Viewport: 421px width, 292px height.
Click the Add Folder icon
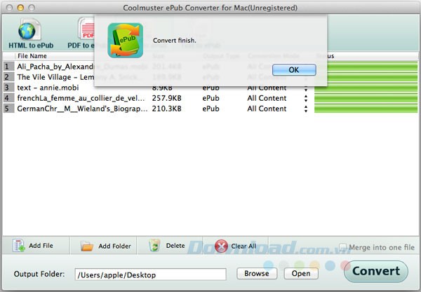(87, 246)
